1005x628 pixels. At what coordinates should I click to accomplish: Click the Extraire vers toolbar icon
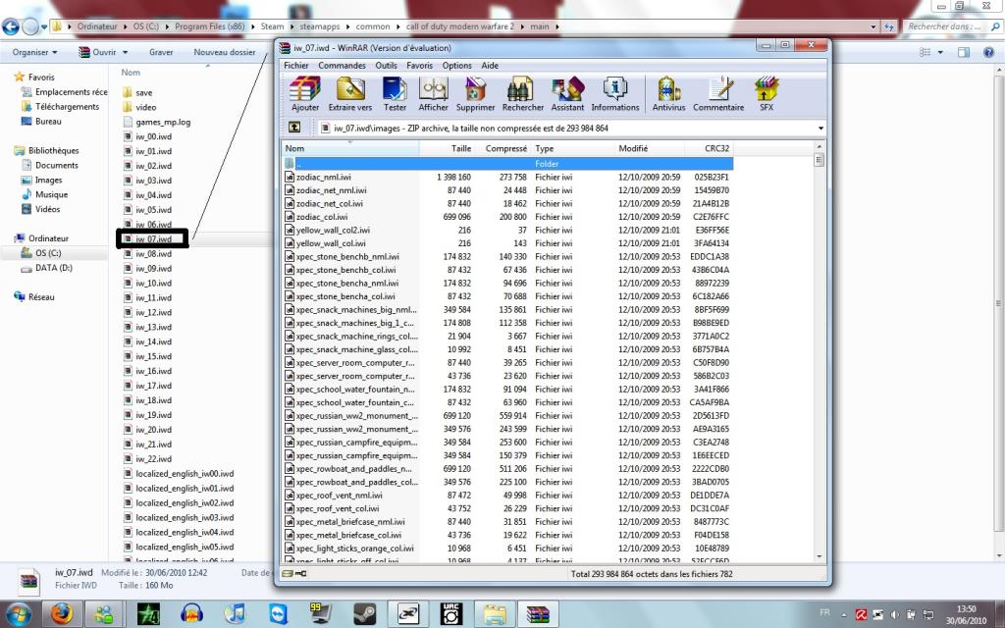350,93
